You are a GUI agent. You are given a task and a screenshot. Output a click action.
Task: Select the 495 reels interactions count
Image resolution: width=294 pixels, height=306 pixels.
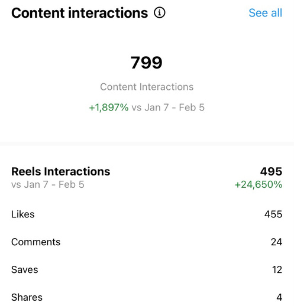[x=271, y=171]
